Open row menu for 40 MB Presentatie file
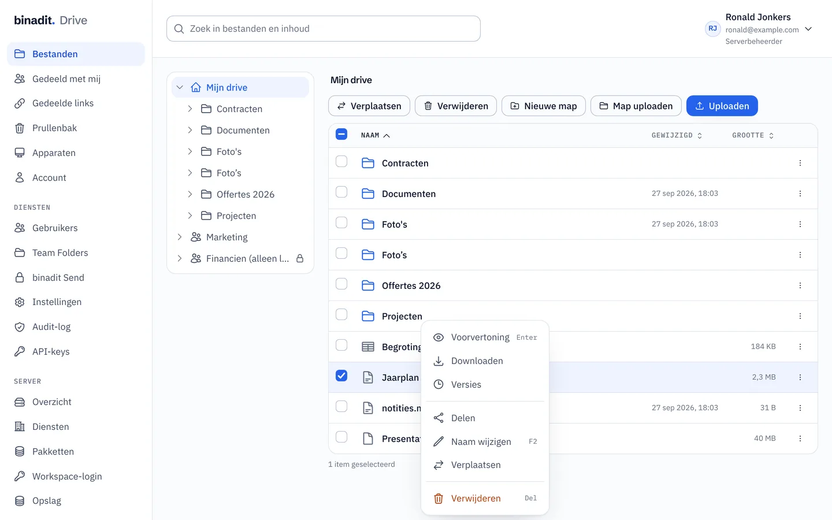 click(800, 439)
